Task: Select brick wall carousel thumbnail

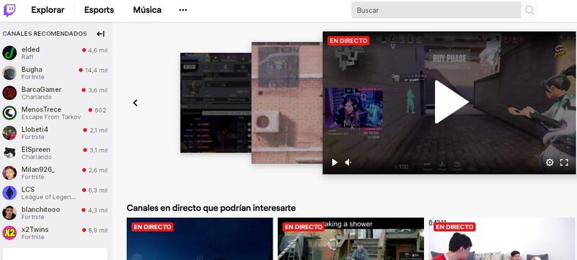Action: (x=287, y=102)
